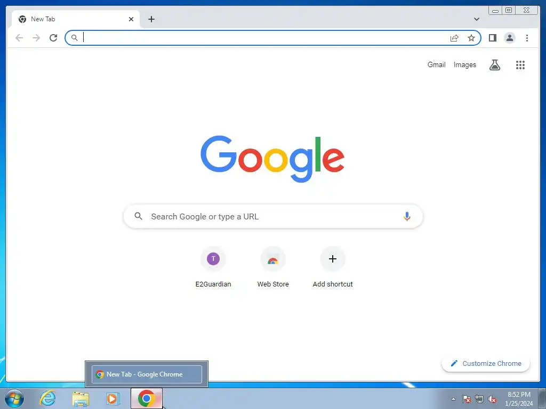
Task: Open Windows Media Player from taskbar
Action: (113, 398)
